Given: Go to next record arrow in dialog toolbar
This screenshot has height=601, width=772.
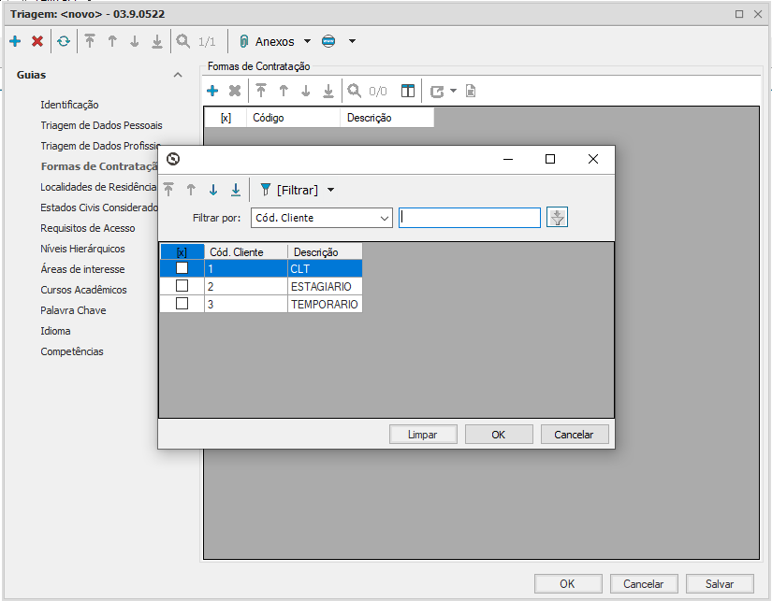Looking at the screenshot, I should point(213,190).
